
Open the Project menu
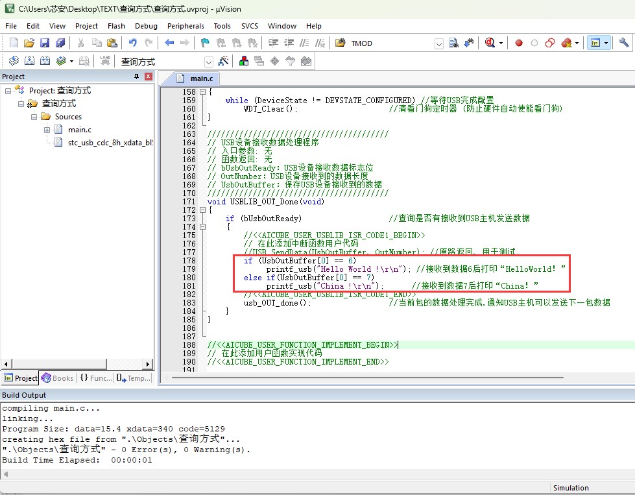point(86,26)
